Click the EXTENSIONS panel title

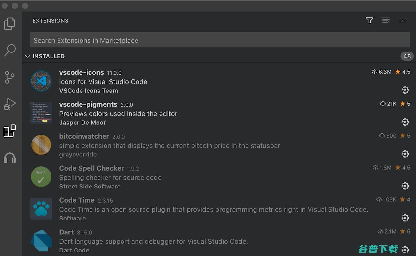pos(51,20)
